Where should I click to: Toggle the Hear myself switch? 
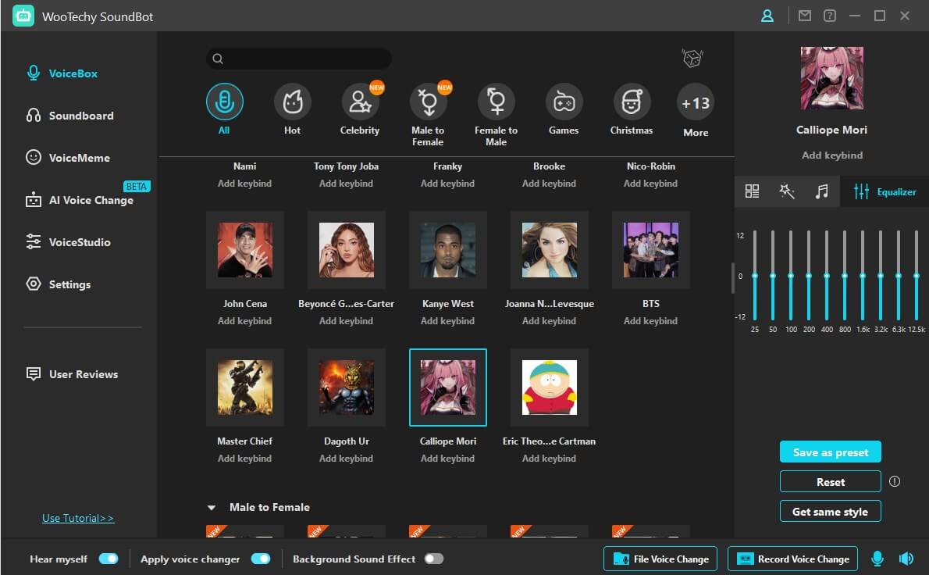pyautogui.click(x=109, y=559)
